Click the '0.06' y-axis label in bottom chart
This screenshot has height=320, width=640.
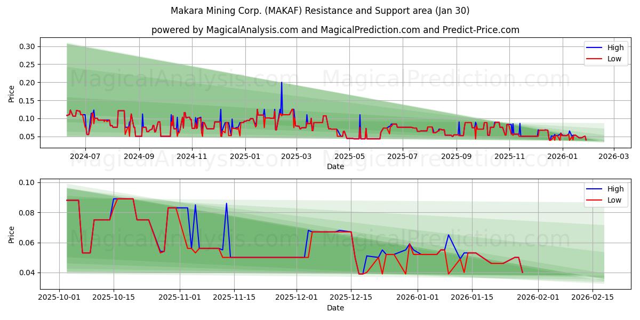coord(28,243)
